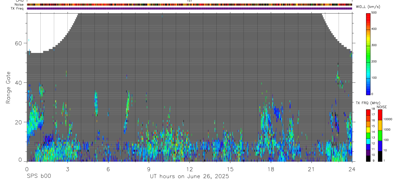
Task: Click the 200 tick on the WID colorbar
Action: (x=374, y=61)
